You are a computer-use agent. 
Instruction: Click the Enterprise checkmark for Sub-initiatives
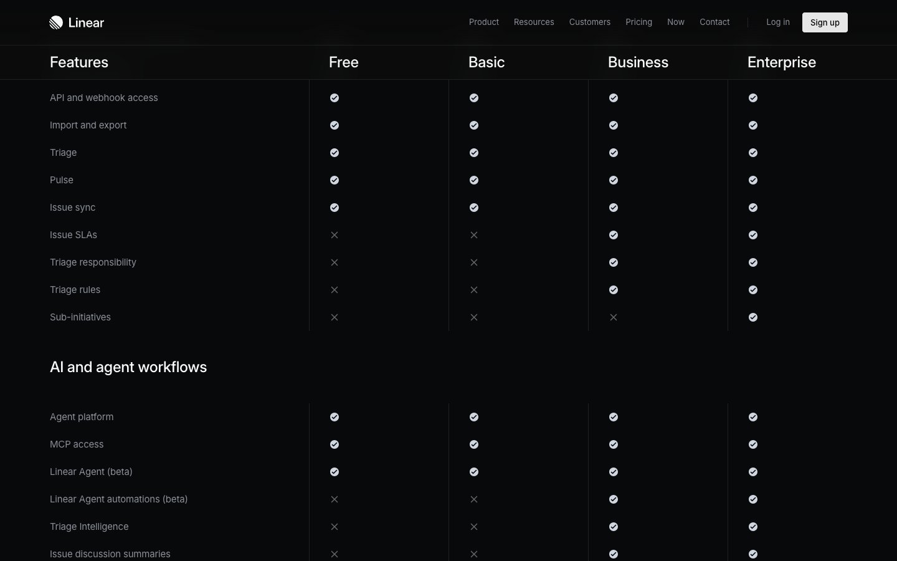point(753,317)
